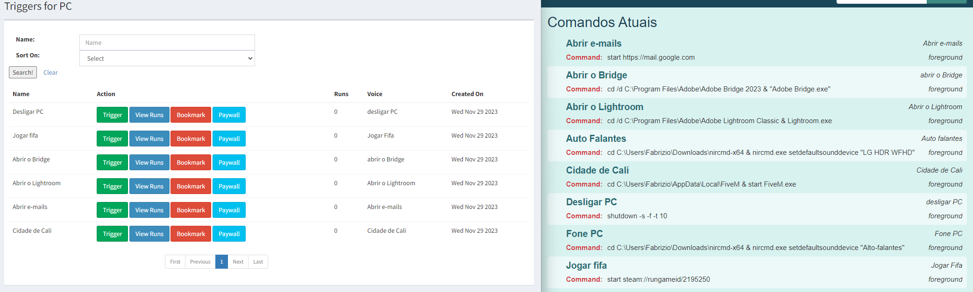
Task: Go to the First page
Action: [x=175, y=262]
